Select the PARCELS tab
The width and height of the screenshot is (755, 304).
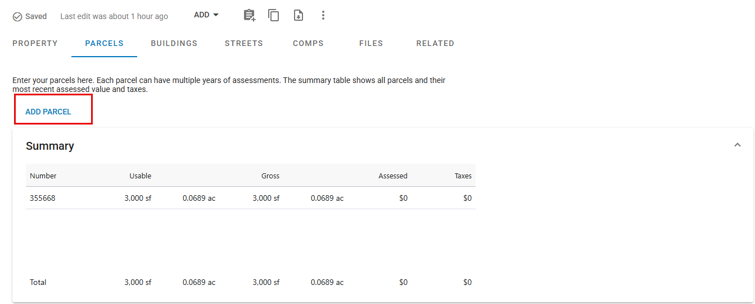tap(105, 43)
